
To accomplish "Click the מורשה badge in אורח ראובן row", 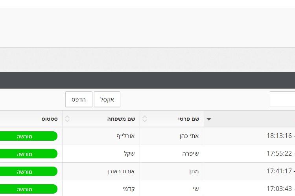I will click(x=28, y=171).
